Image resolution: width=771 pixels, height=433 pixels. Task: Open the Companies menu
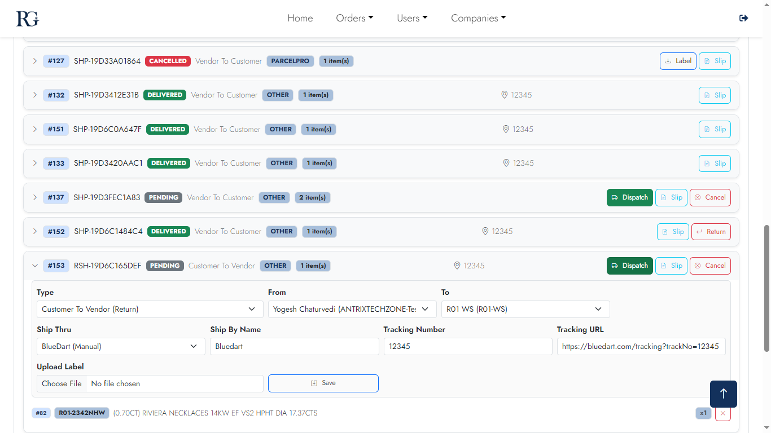(x=478, y=18)
